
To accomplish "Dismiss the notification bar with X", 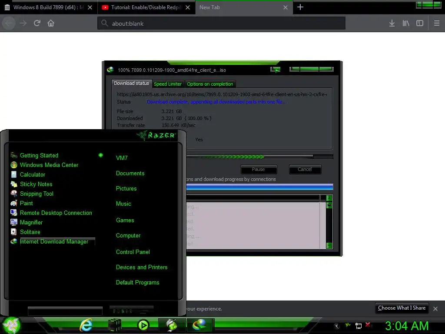I will click(x=435, y=308).
